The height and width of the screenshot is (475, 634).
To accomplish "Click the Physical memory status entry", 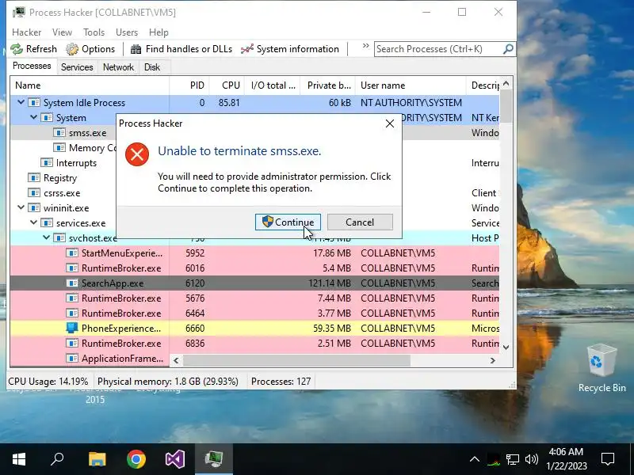I will (168, 382).
